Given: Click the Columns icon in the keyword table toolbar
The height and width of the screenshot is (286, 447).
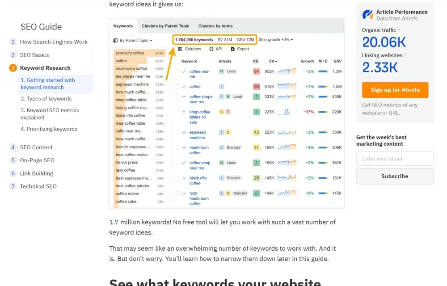Looking at the screenshot, I should click(x=180, y=49).
